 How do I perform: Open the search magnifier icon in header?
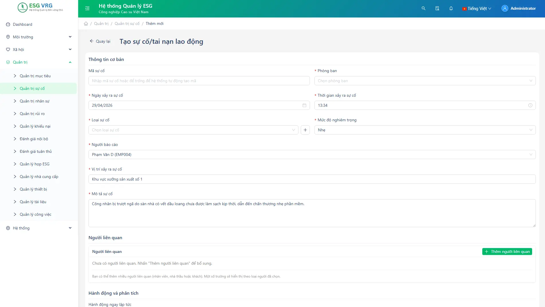tap(423, 8)
